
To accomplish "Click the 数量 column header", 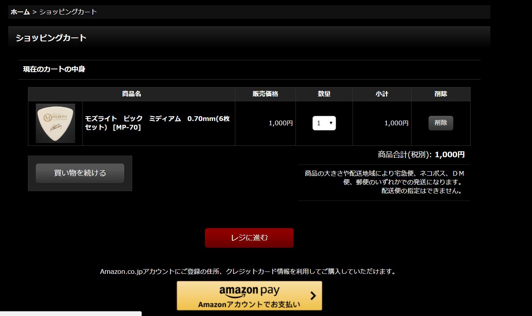I will 324,94.
